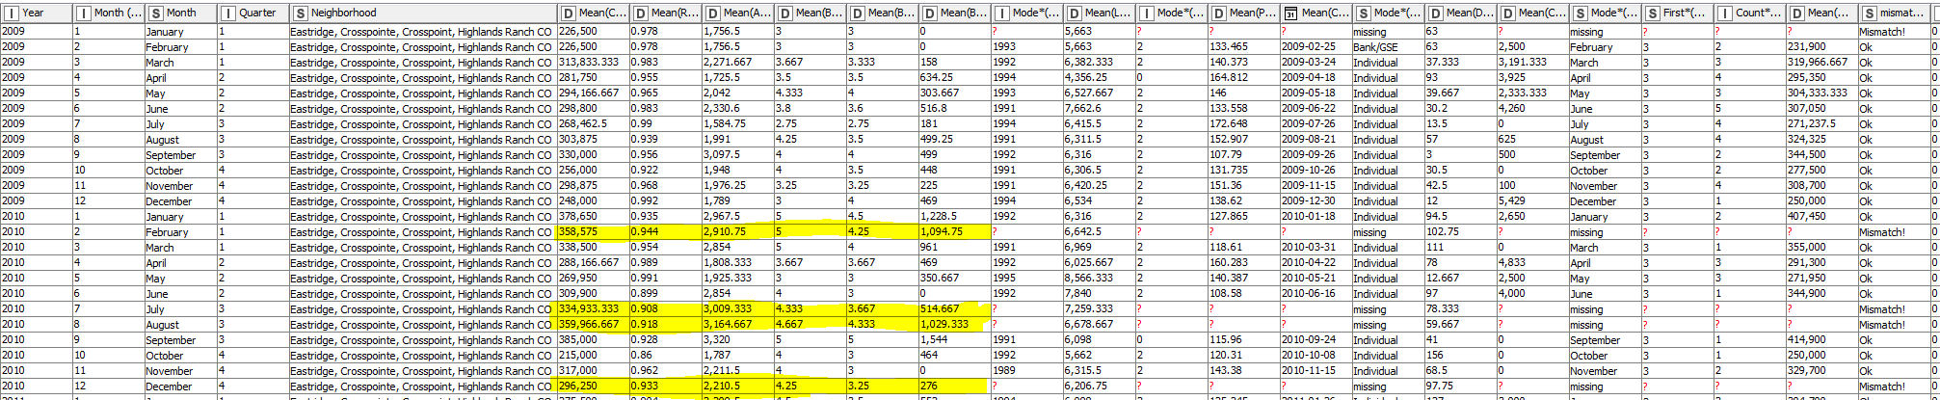Click the Count*(... column header
Viewport: 1940px width, 400px height.
pos(1750,13)
